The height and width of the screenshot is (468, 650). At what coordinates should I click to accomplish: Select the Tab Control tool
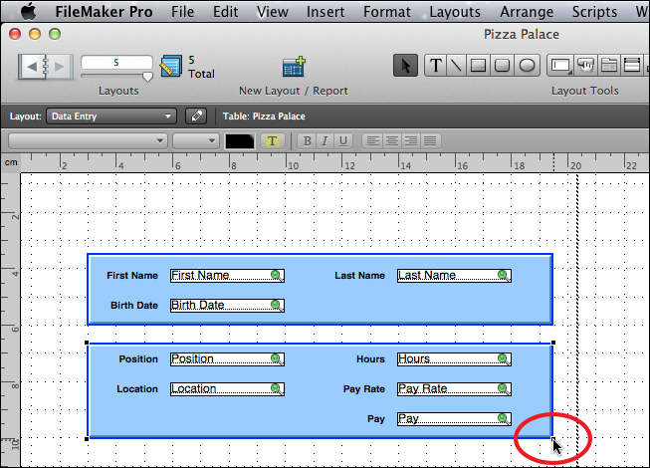pyautogui.click(x=608, y=66)
